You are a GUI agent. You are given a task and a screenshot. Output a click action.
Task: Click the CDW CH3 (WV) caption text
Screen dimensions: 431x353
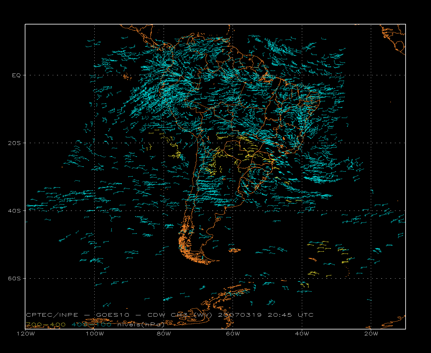[180, 315]
